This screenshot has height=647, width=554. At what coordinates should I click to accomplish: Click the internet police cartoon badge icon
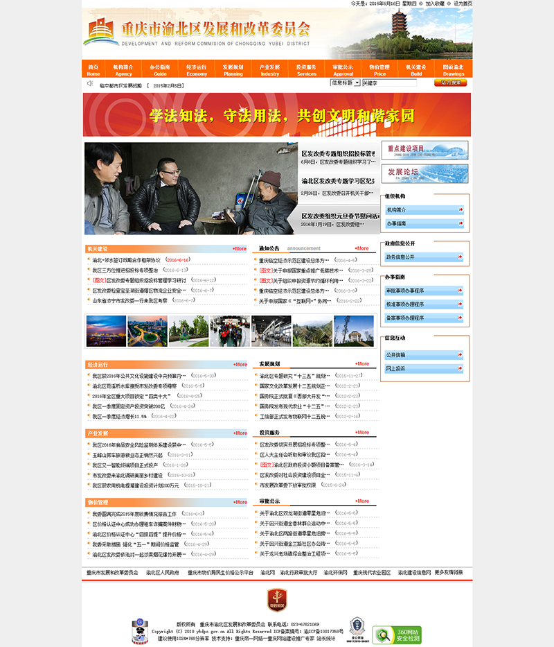click(x=140, y=631)
